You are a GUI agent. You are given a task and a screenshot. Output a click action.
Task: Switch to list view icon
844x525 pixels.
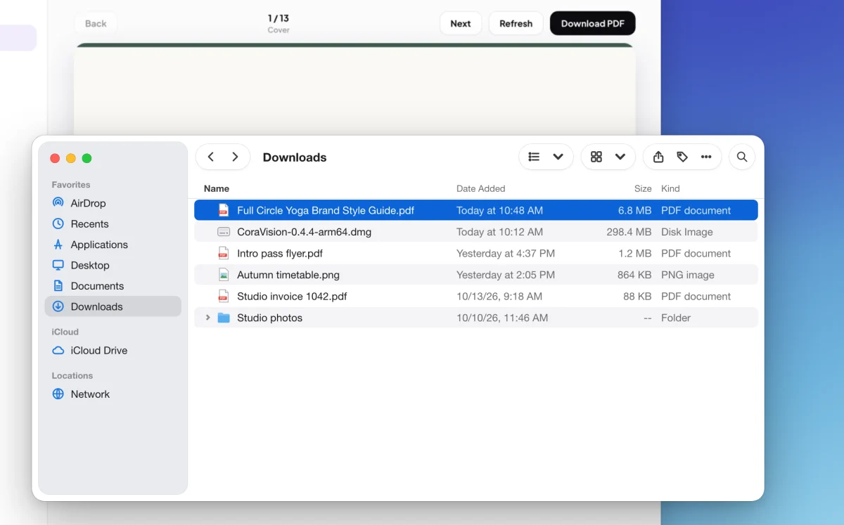coord(534,157)
